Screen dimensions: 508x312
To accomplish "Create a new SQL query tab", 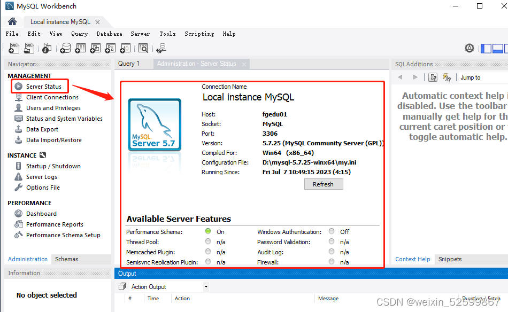I will click(x=13, y=48).
